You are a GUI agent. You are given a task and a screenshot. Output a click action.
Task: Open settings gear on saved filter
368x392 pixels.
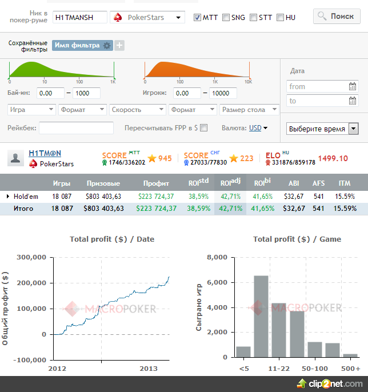tap(107, 46)
